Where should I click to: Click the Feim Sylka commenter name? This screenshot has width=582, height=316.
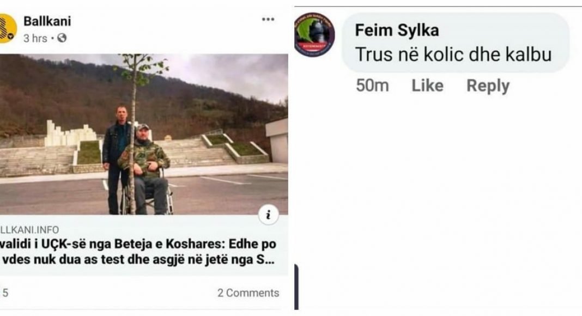[397, 31]
